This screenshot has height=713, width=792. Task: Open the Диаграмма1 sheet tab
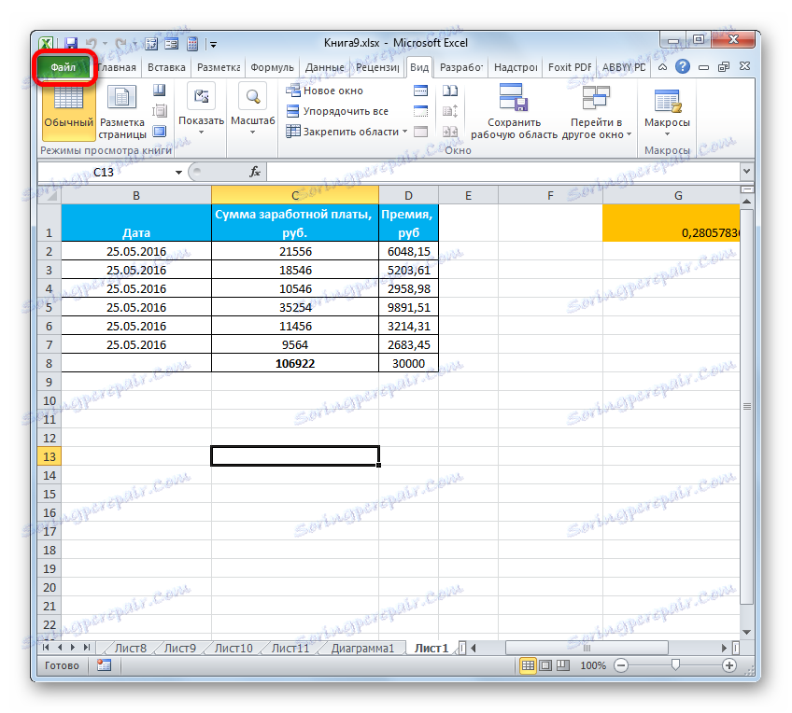pyautogui.click(x=362, y=648)
